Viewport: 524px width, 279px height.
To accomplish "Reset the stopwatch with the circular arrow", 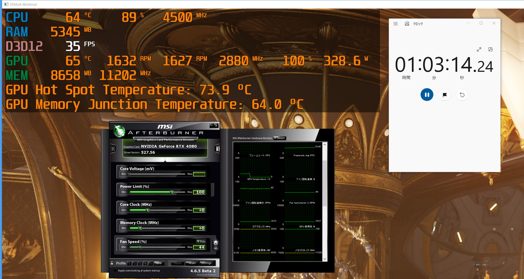I will point(462,95).
